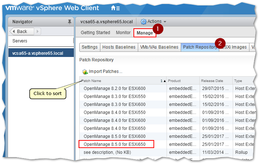Sort by Release Date column header
Image resolution: width=260 pixels, height=164 pixels.
tap(216, 81)
